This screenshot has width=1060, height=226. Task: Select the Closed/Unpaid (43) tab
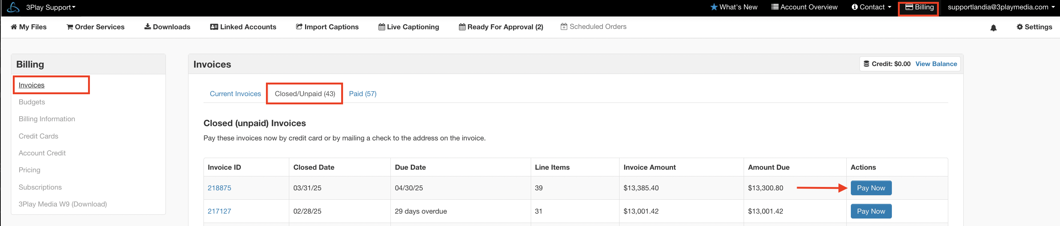(x=305, y=94)
